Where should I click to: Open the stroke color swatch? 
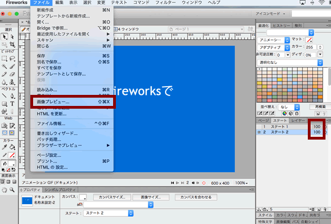[x=12, y=156]
